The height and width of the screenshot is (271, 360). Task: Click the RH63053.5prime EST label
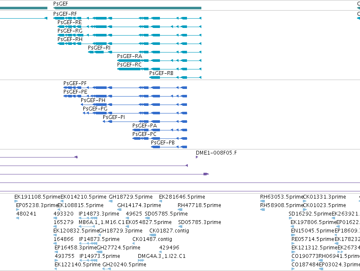pos(282,197)
